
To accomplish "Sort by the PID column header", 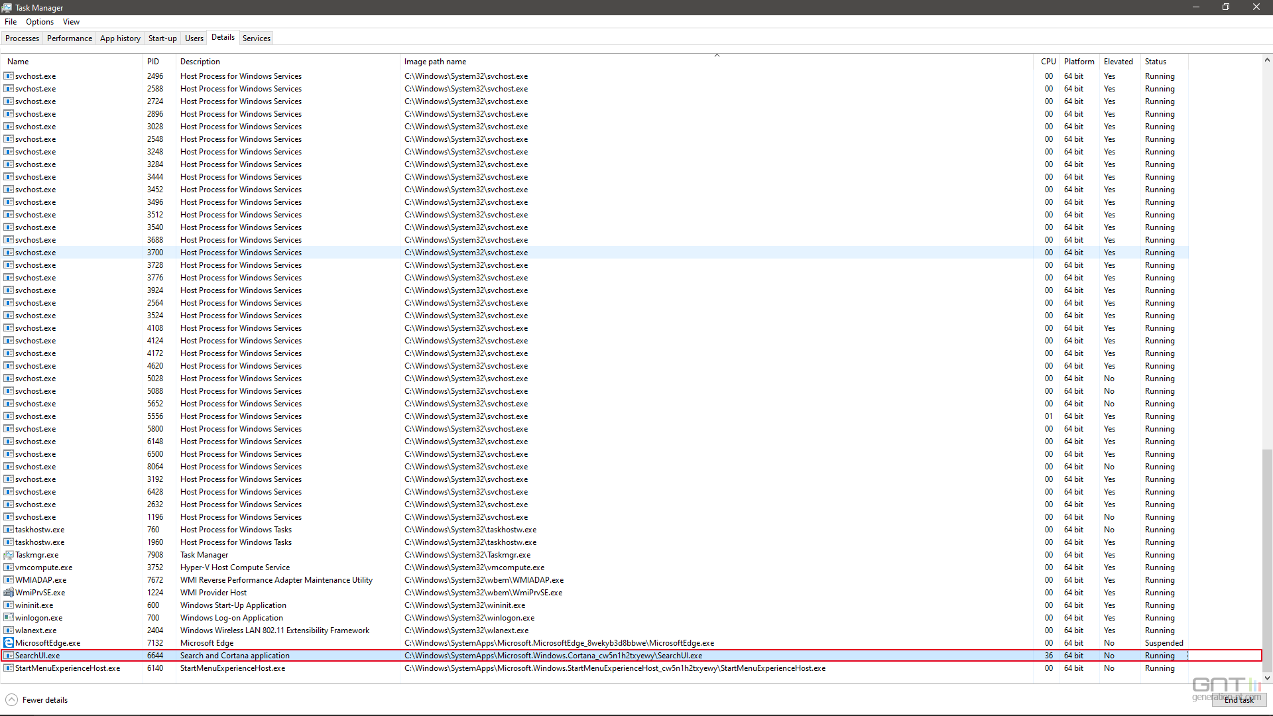I will pos(159,62).
